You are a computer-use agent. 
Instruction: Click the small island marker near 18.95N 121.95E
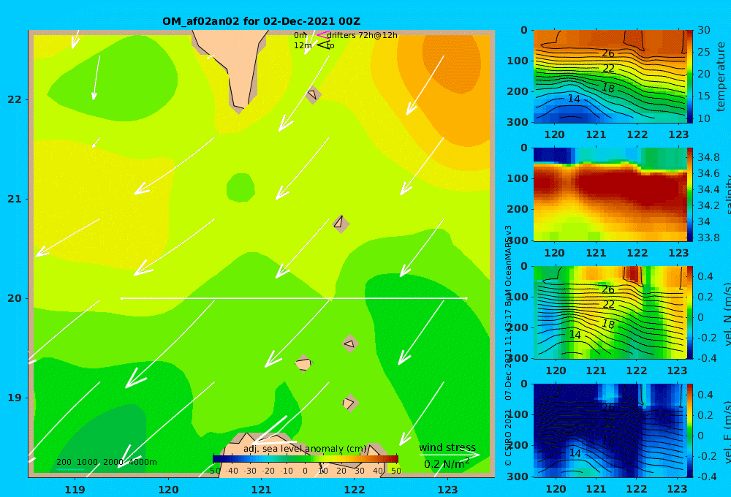click(x=349, y=403)
